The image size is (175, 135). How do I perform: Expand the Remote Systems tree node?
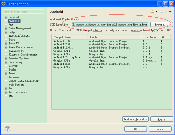click(x=6, y=58)
